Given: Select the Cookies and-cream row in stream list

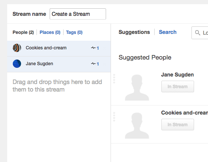Looking at the screenshot, I should pos(59,48).
